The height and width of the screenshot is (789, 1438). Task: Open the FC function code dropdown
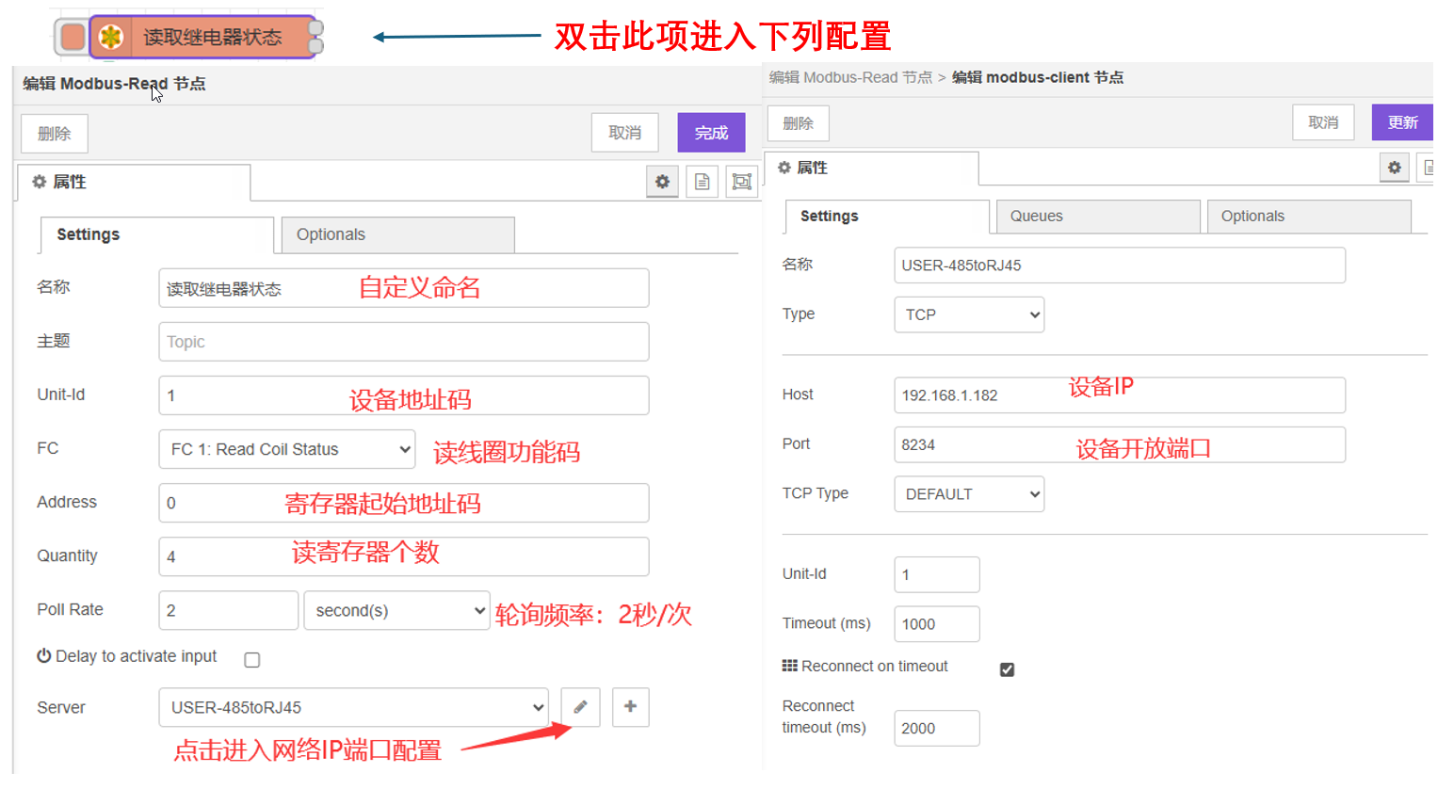pyautogui.click(x=287, y=450)
